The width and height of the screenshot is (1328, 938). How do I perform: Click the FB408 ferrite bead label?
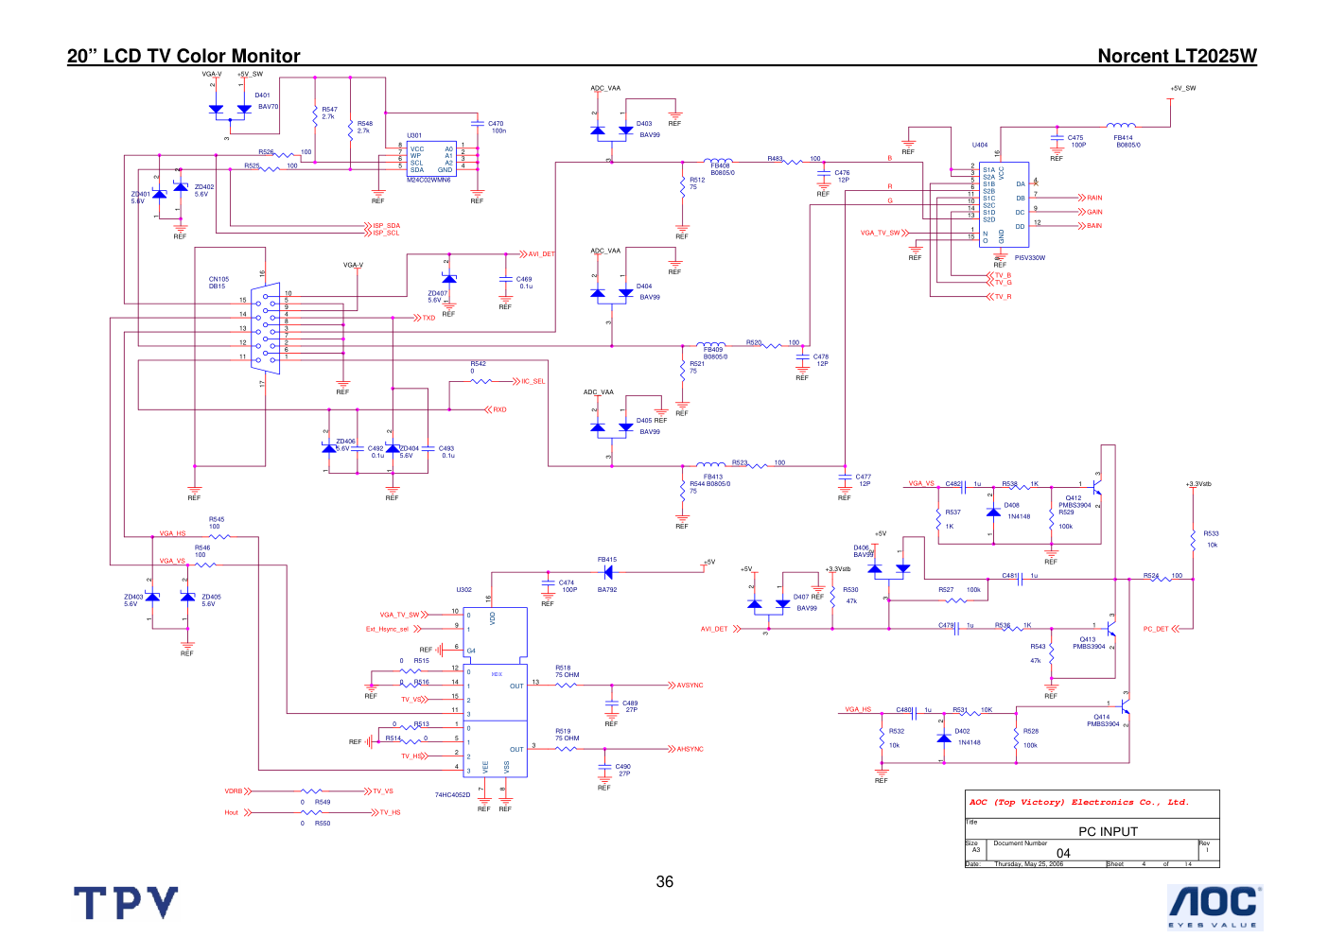pyautogui.click(x=723, y=169)
